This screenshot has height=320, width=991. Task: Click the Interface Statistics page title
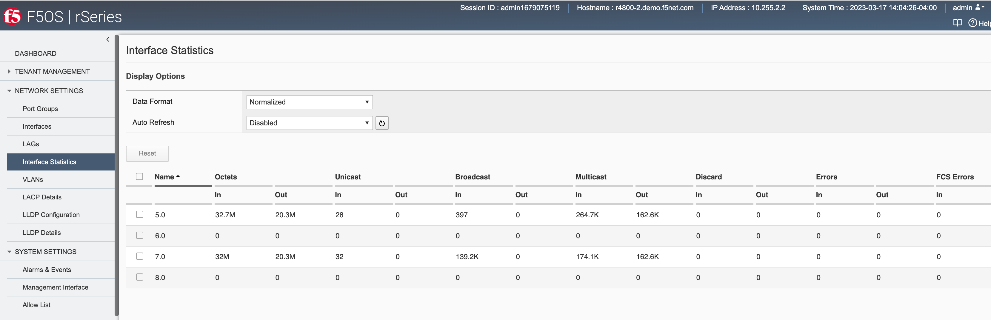[170, 50]
